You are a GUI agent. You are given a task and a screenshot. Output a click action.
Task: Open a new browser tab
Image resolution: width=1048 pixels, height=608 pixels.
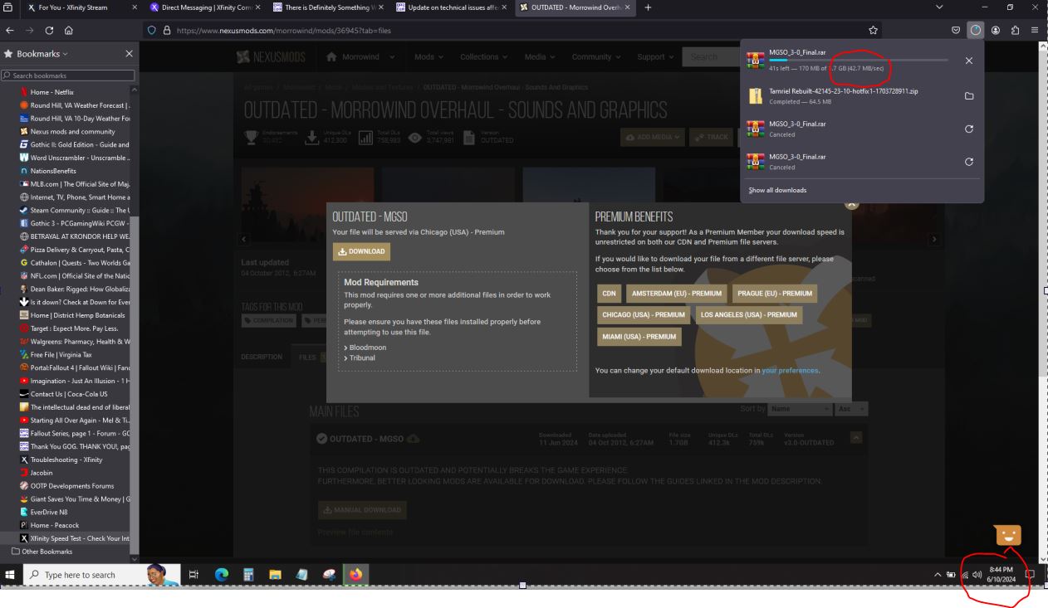(648, 8)
